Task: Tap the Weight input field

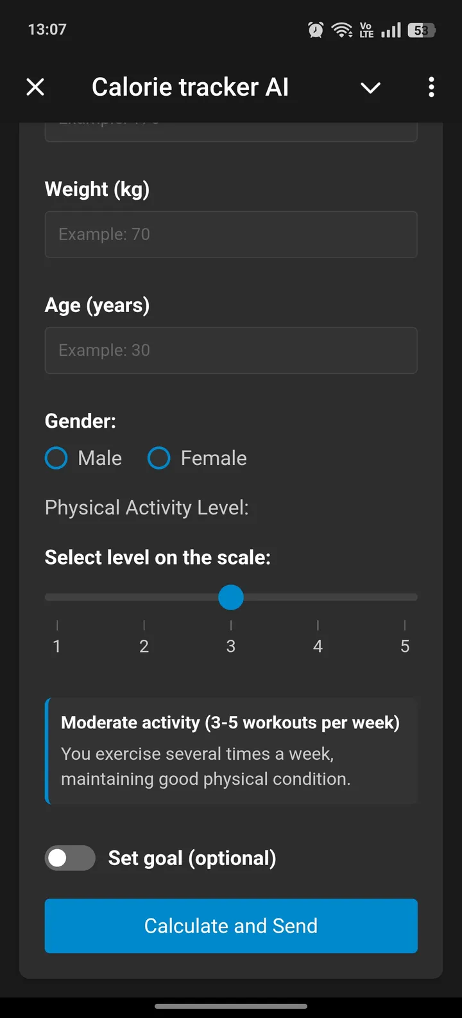Action: 231,234
